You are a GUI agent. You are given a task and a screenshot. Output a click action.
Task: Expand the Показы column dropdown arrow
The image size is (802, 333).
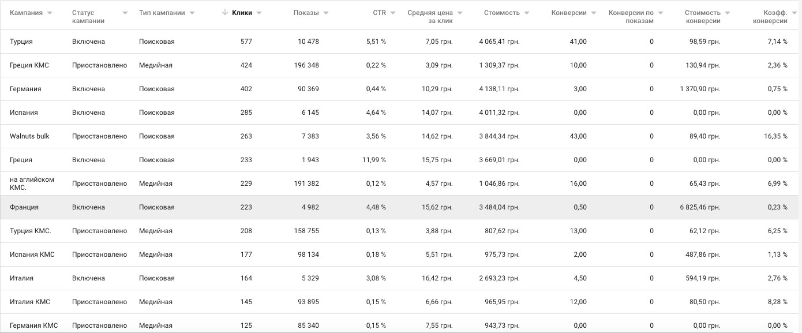pyautogui.click(x=326, y=13)
